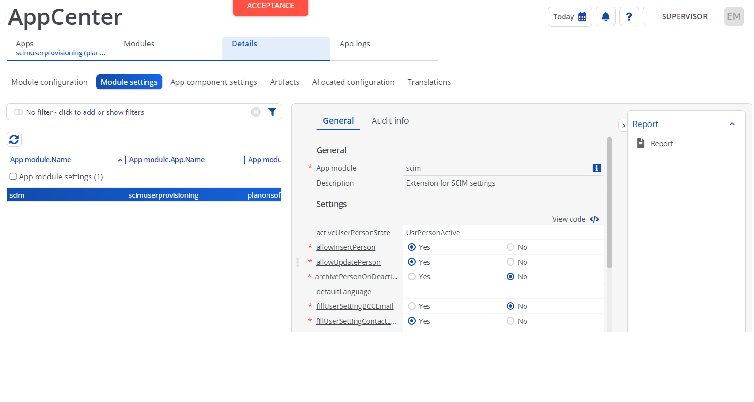The width and height of the screenshot is (754, 402).
Task: Open the defaultLanguage setting link
Action: coord(343,292)
